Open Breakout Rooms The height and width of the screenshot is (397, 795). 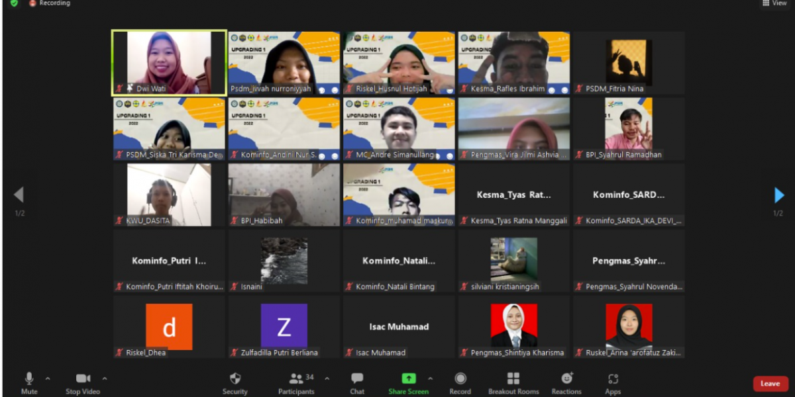click(513, 378)
